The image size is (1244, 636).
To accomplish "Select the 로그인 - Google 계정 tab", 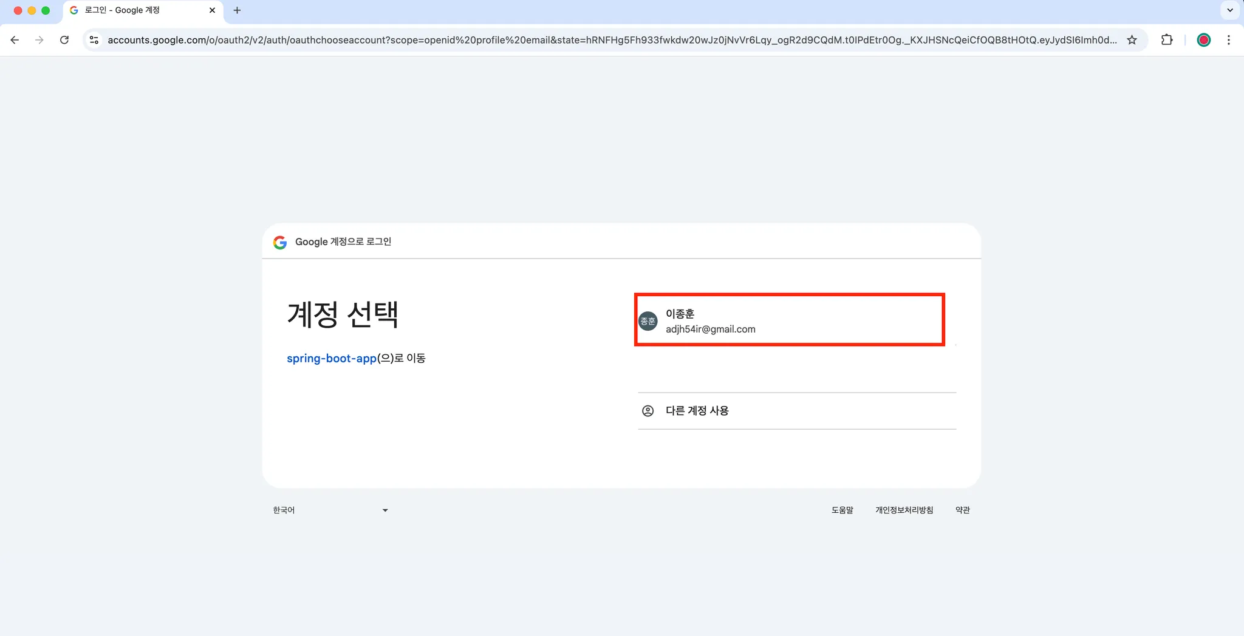I will point(143,10).
